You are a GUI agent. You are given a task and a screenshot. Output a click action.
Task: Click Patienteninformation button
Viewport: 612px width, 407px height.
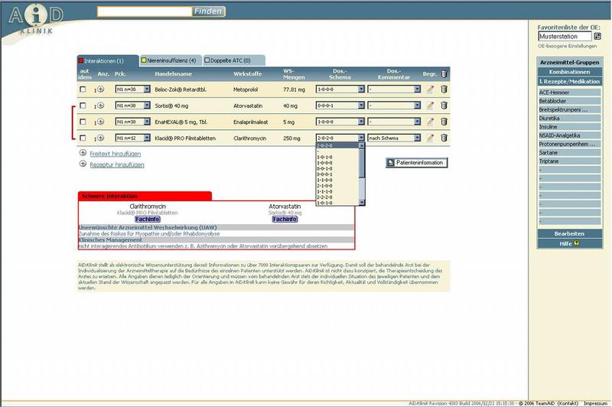point(416,163)
